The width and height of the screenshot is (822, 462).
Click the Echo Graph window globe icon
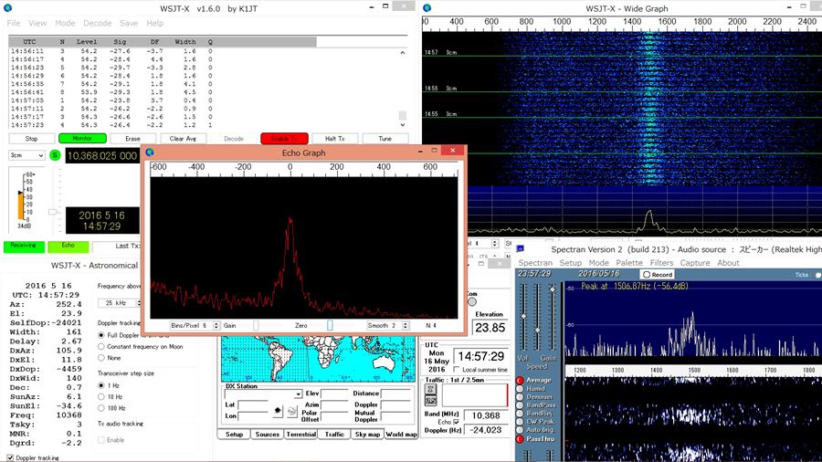pos(150,152)
